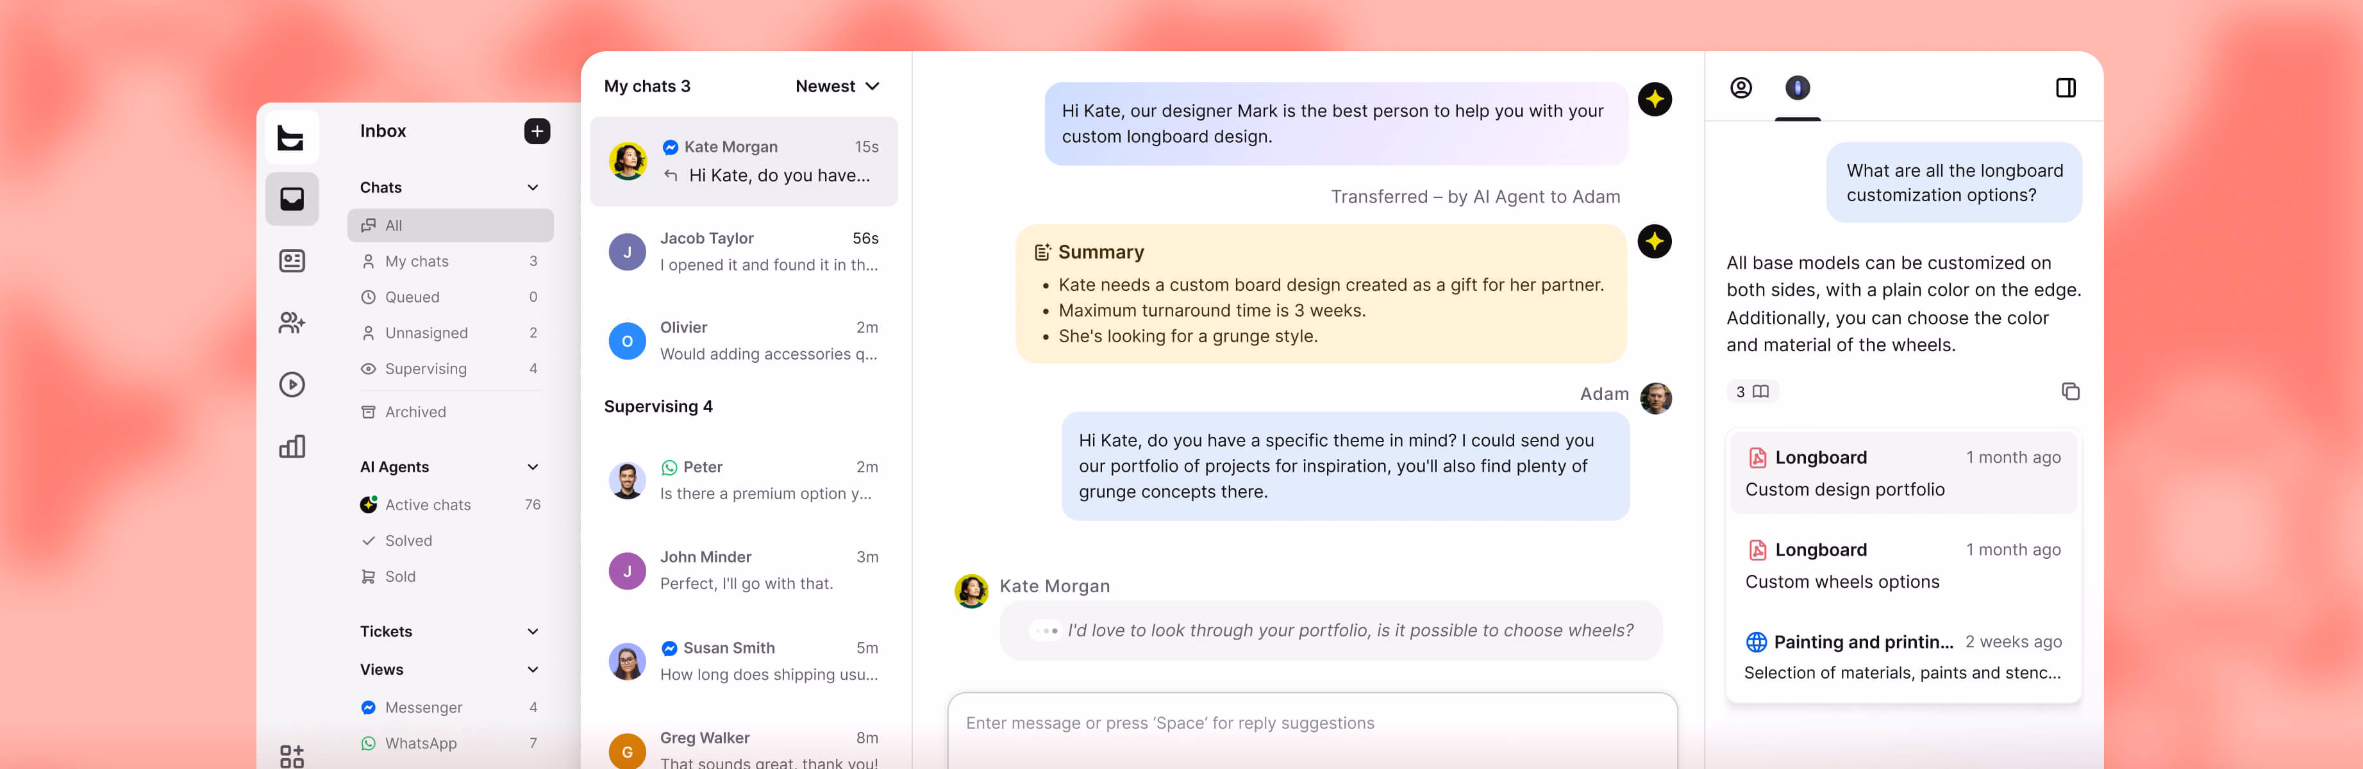Click Kate's typing preview message
This screenshot has height=769, width=2363.
coord(1330,631)
